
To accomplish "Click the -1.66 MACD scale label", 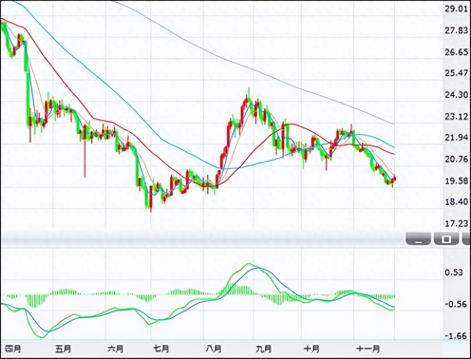I will click(x=457, y=336).
